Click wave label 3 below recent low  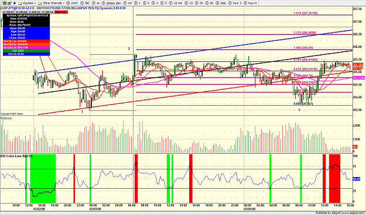click(299, 110)
